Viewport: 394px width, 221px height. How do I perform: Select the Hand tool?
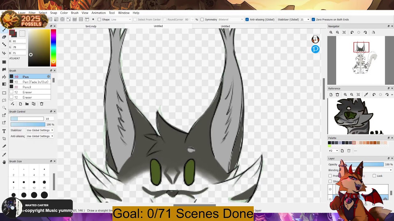[4, 162]
